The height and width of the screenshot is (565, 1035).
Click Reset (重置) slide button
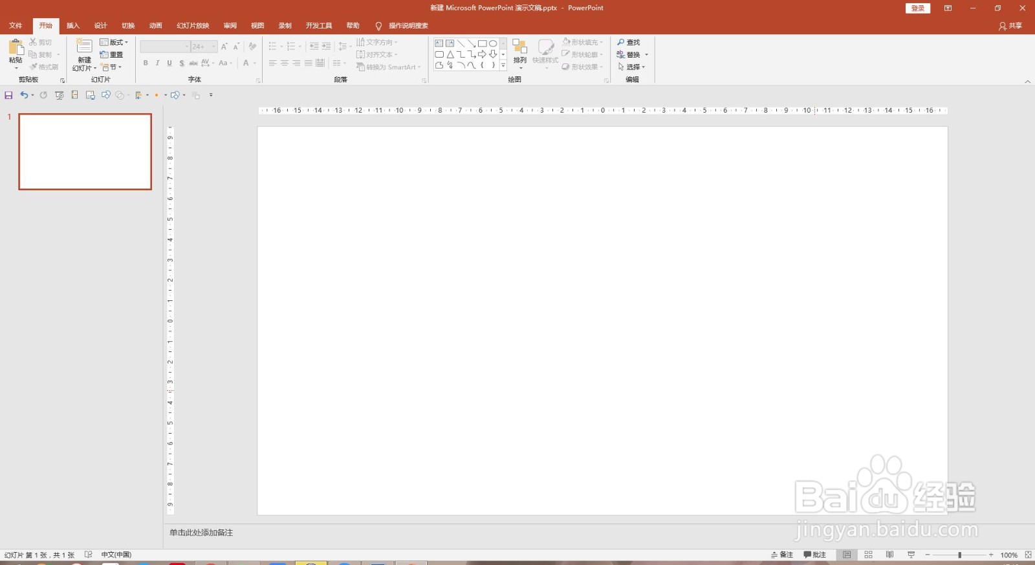[x=112, y=54]
